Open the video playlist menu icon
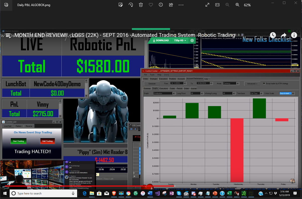The image size is (302, 199). coord(8,36)
